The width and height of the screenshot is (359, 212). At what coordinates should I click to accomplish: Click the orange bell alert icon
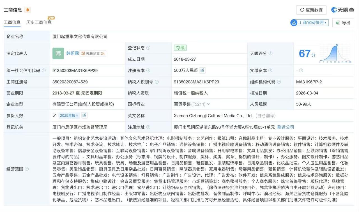click(x=27, y=10)
